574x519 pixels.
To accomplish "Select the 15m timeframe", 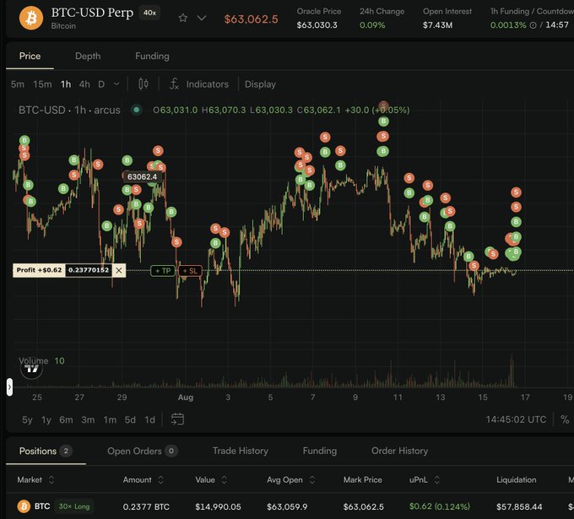I will click(x=42, y=84).
